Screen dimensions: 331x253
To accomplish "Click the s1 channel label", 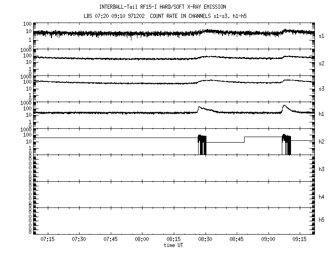I will point(322,35).
